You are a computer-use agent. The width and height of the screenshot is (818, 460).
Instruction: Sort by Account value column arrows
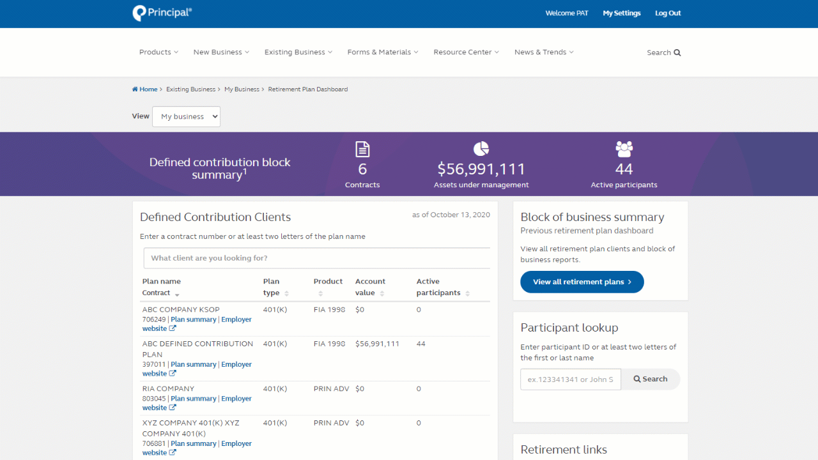click(382, 293)
